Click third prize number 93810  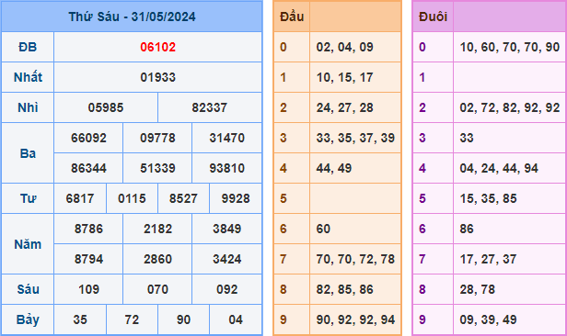227,168
